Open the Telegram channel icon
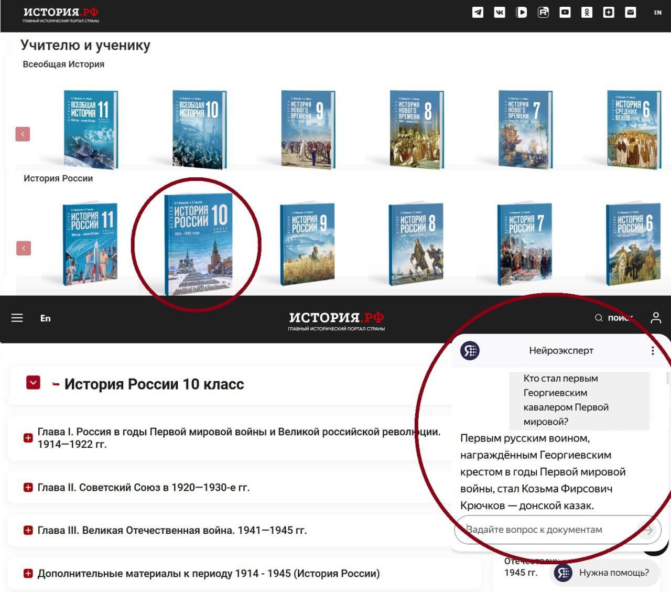 click(478, 12)
